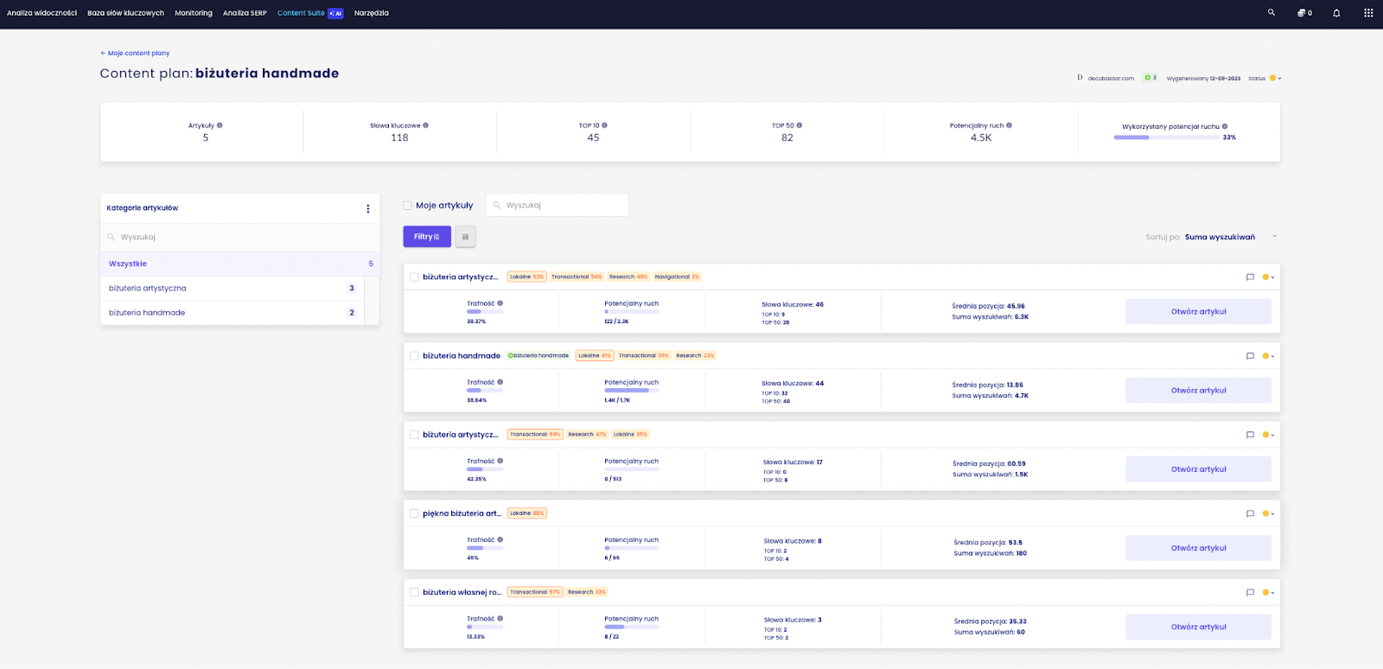
Task: Click Trafność 38.37% progress bar
Action: coord(485,312)
